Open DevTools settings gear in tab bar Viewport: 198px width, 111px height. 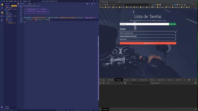[x=189, y=80]
